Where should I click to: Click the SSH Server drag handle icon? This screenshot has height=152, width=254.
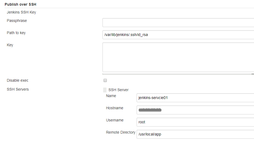(x=105, y=90)
